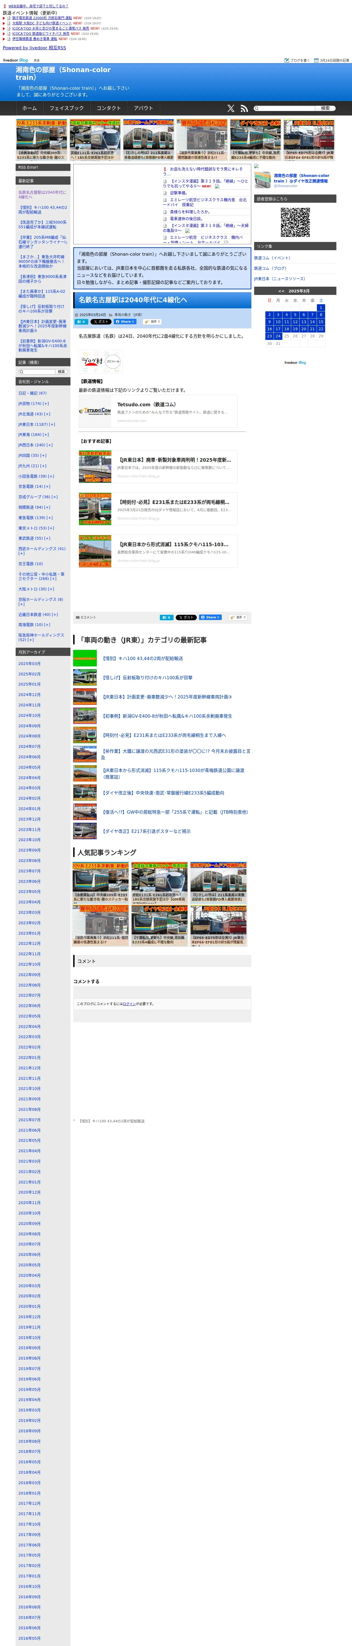Open the 2024年12月 monthly archive

pyautogui.click(x=29, y=695)
